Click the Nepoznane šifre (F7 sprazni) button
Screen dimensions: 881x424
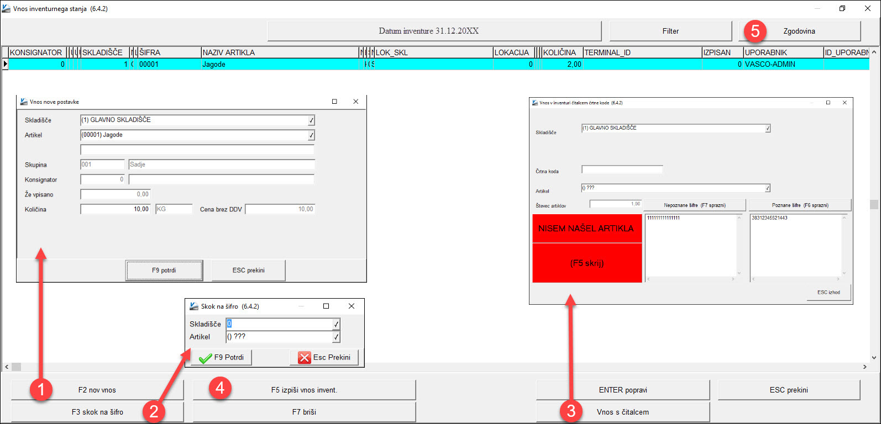[695, 205]
